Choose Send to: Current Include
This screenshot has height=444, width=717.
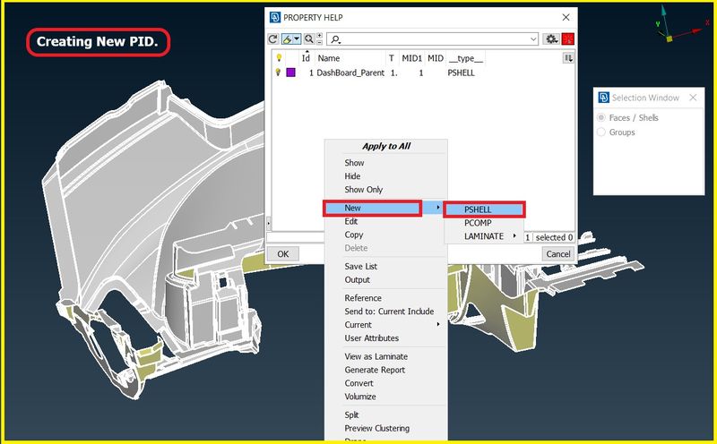tap(389, 312)
